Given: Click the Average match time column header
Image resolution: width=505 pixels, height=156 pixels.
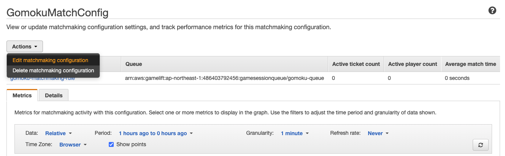Looking at the screenshot, I should tap(470, 64).
